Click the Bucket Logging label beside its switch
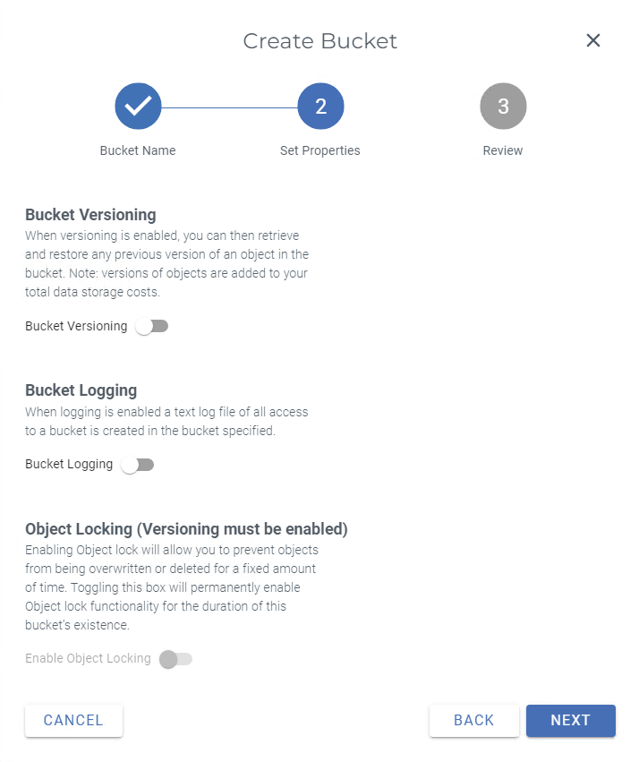 point(69,465)
